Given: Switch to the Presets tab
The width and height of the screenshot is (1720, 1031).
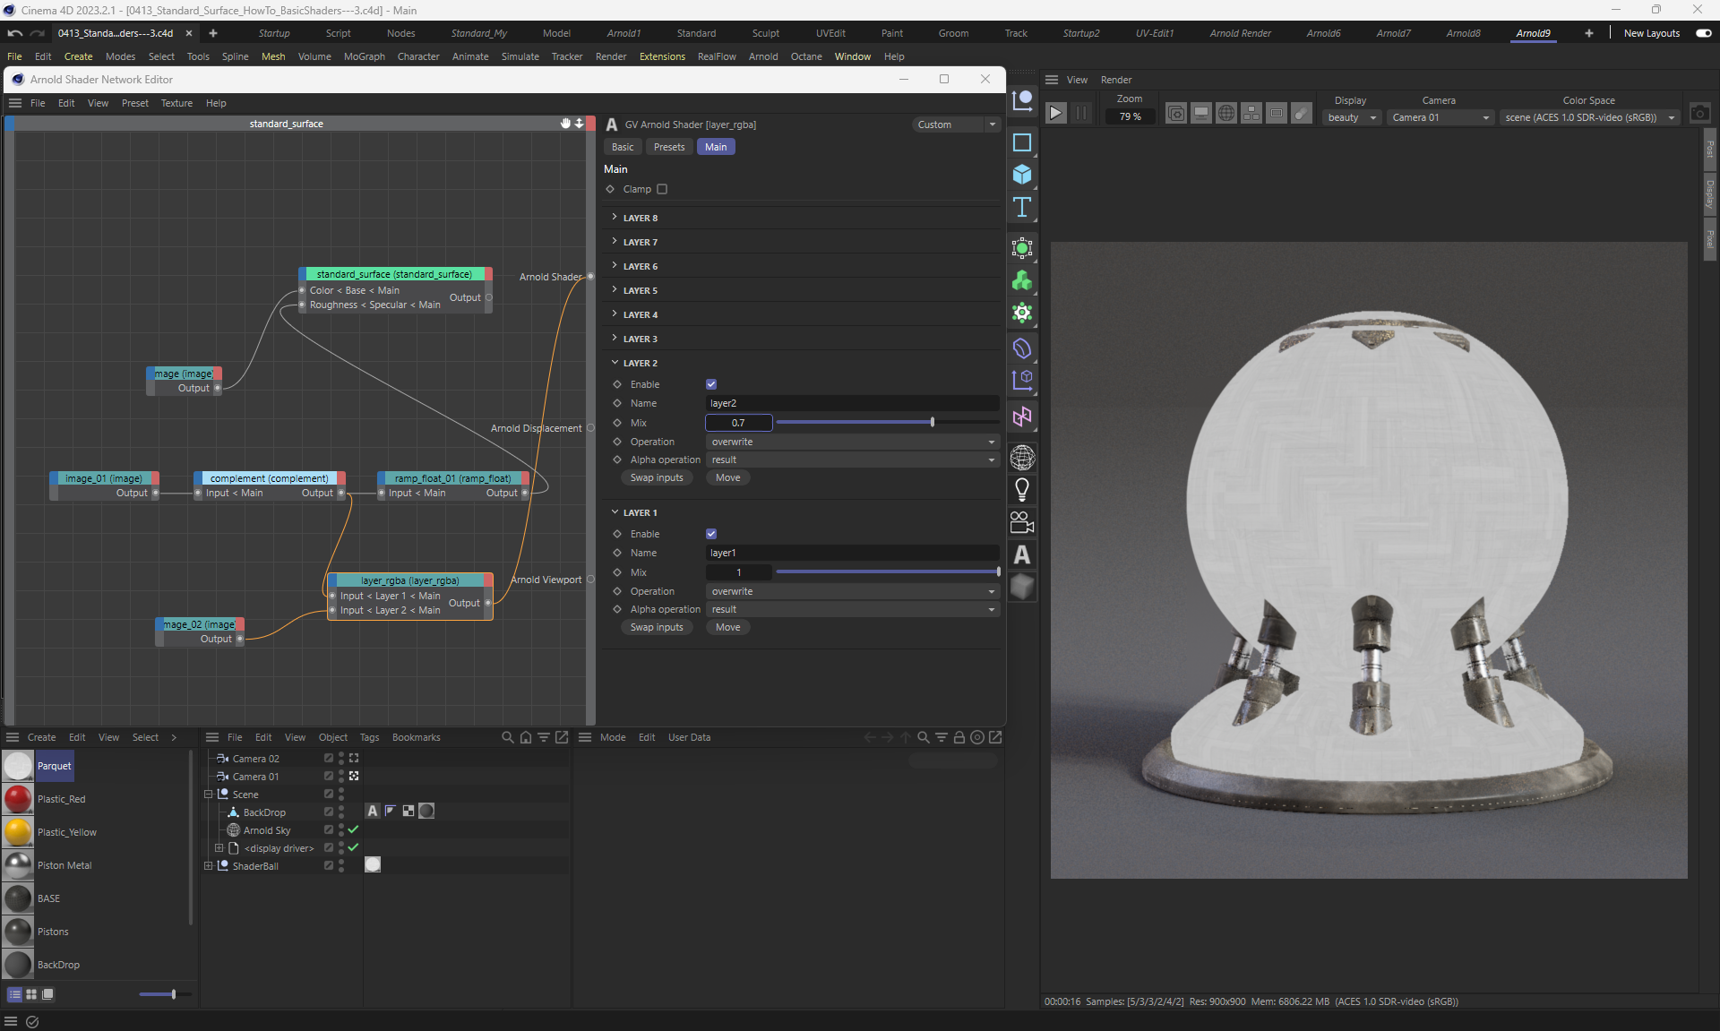Looking at the screenshot, I should pyautogui.click(x=668, y=147).
